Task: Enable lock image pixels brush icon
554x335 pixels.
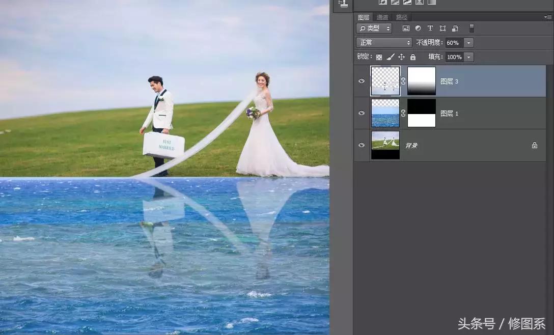Action: (x=390, y=57)
